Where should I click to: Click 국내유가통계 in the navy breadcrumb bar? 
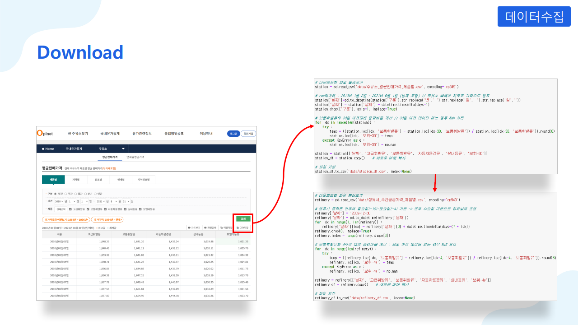[x=74, y=149]
